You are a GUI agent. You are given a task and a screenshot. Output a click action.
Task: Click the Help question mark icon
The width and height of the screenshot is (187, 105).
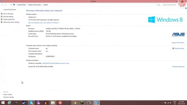186,8
